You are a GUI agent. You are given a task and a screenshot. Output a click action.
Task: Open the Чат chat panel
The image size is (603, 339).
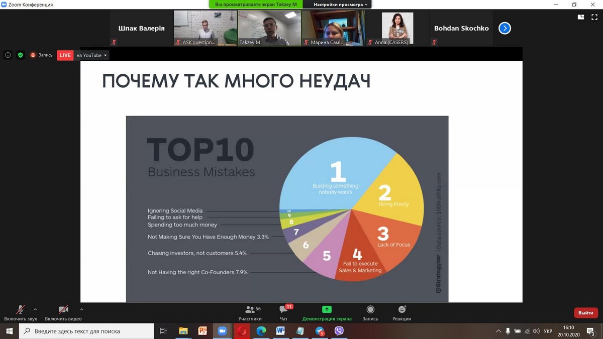[283, 312]
